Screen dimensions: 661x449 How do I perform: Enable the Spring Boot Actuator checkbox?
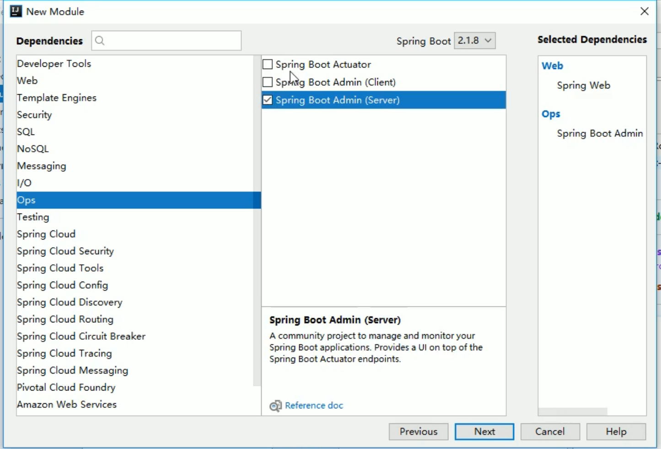[268, 64]
